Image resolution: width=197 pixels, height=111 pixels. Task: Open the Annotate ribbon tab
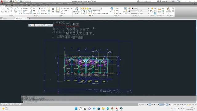pyautogui.click(x=12, y=6)
